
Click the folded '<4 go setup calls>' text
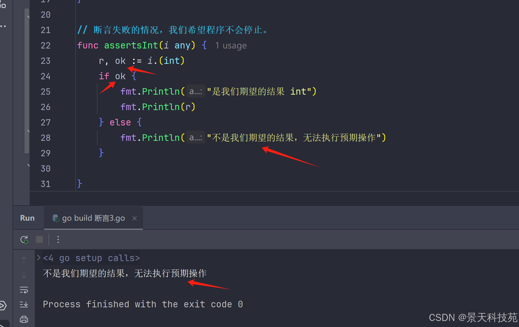[x=91, y=258]
